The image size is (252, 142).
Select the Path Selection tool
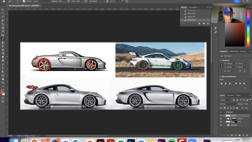(3, 72)
